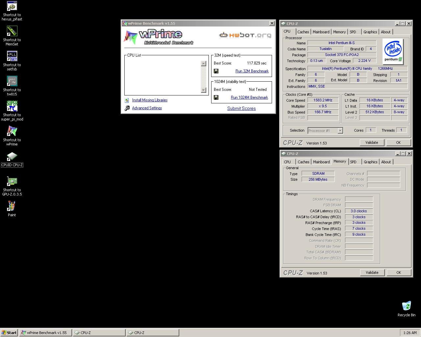
Task: Select wPrime Benchmark v1.55 taskbar button
Action: pyautogui.click(x=45, y=333)
